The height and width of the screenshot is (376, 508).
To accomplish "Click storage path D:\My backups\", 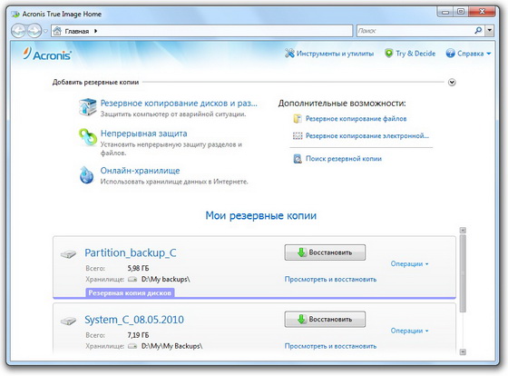I will click(x=165, y=279).
